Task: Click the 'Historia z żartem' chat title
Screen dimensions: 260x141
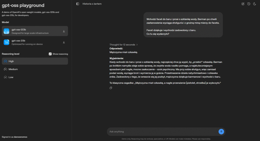Action: [x=92, y=4]
